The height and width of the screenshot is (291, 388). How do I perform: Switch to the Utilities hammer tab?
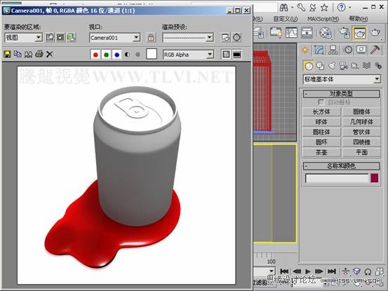click(x=375, y=50)
